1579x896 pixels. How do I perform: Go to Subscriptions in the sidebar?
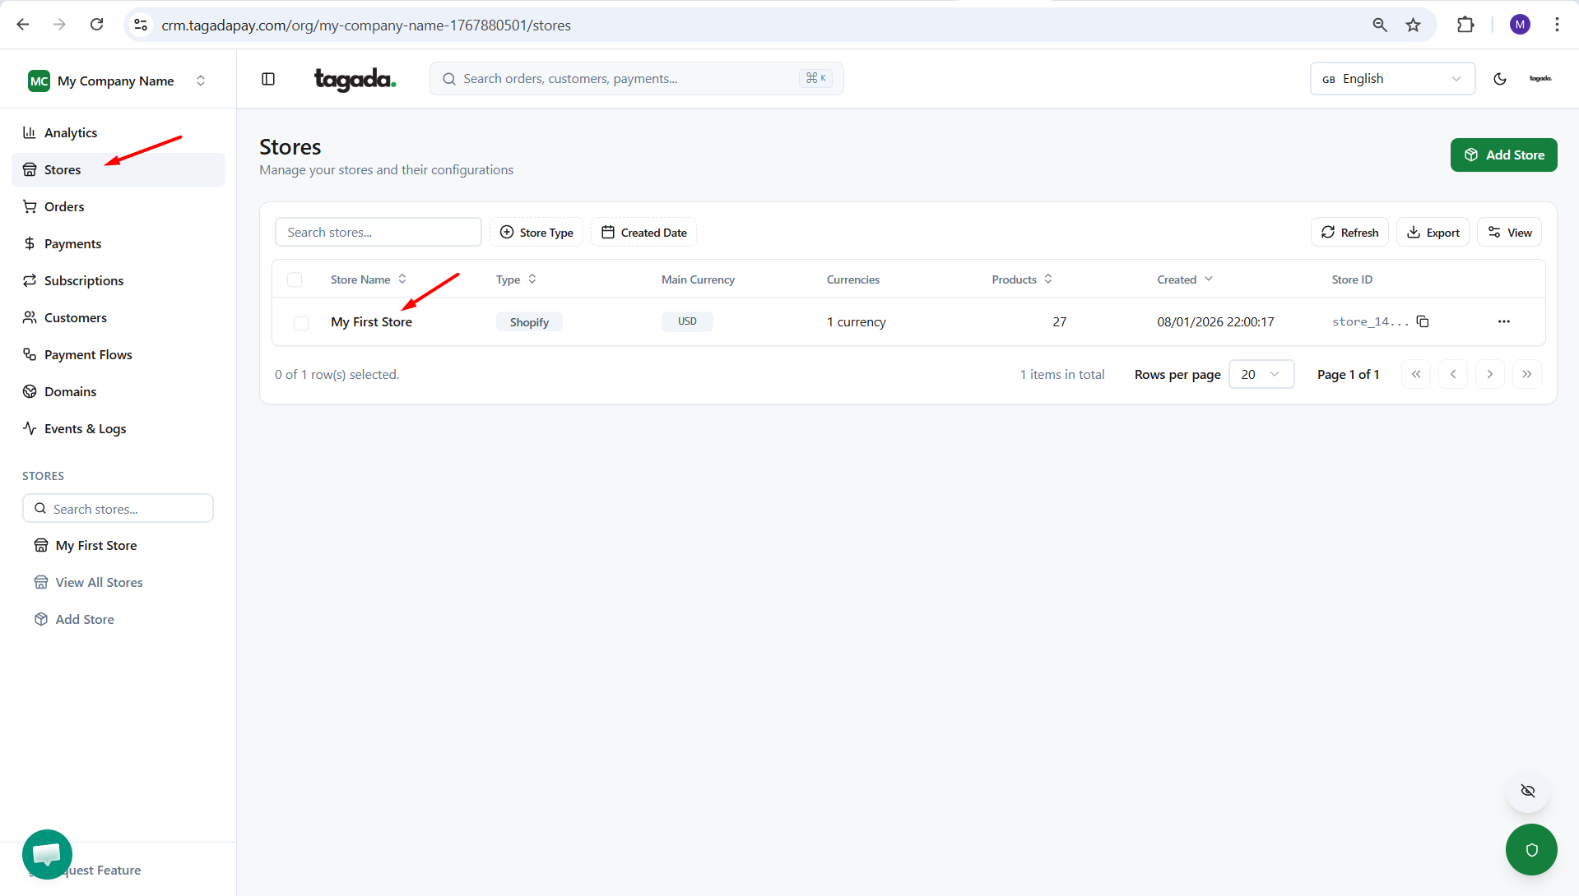pyautogui.click(x=84, y=281)
